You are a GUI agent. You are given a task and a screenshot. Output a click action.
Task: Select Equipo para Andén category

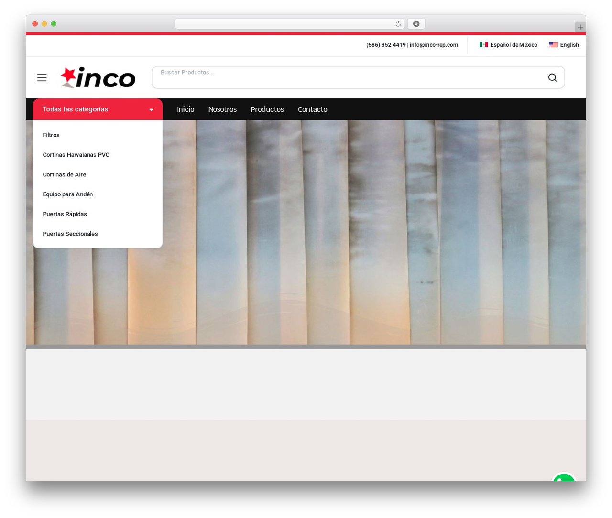pyautogui.click(x=68, y=194)
